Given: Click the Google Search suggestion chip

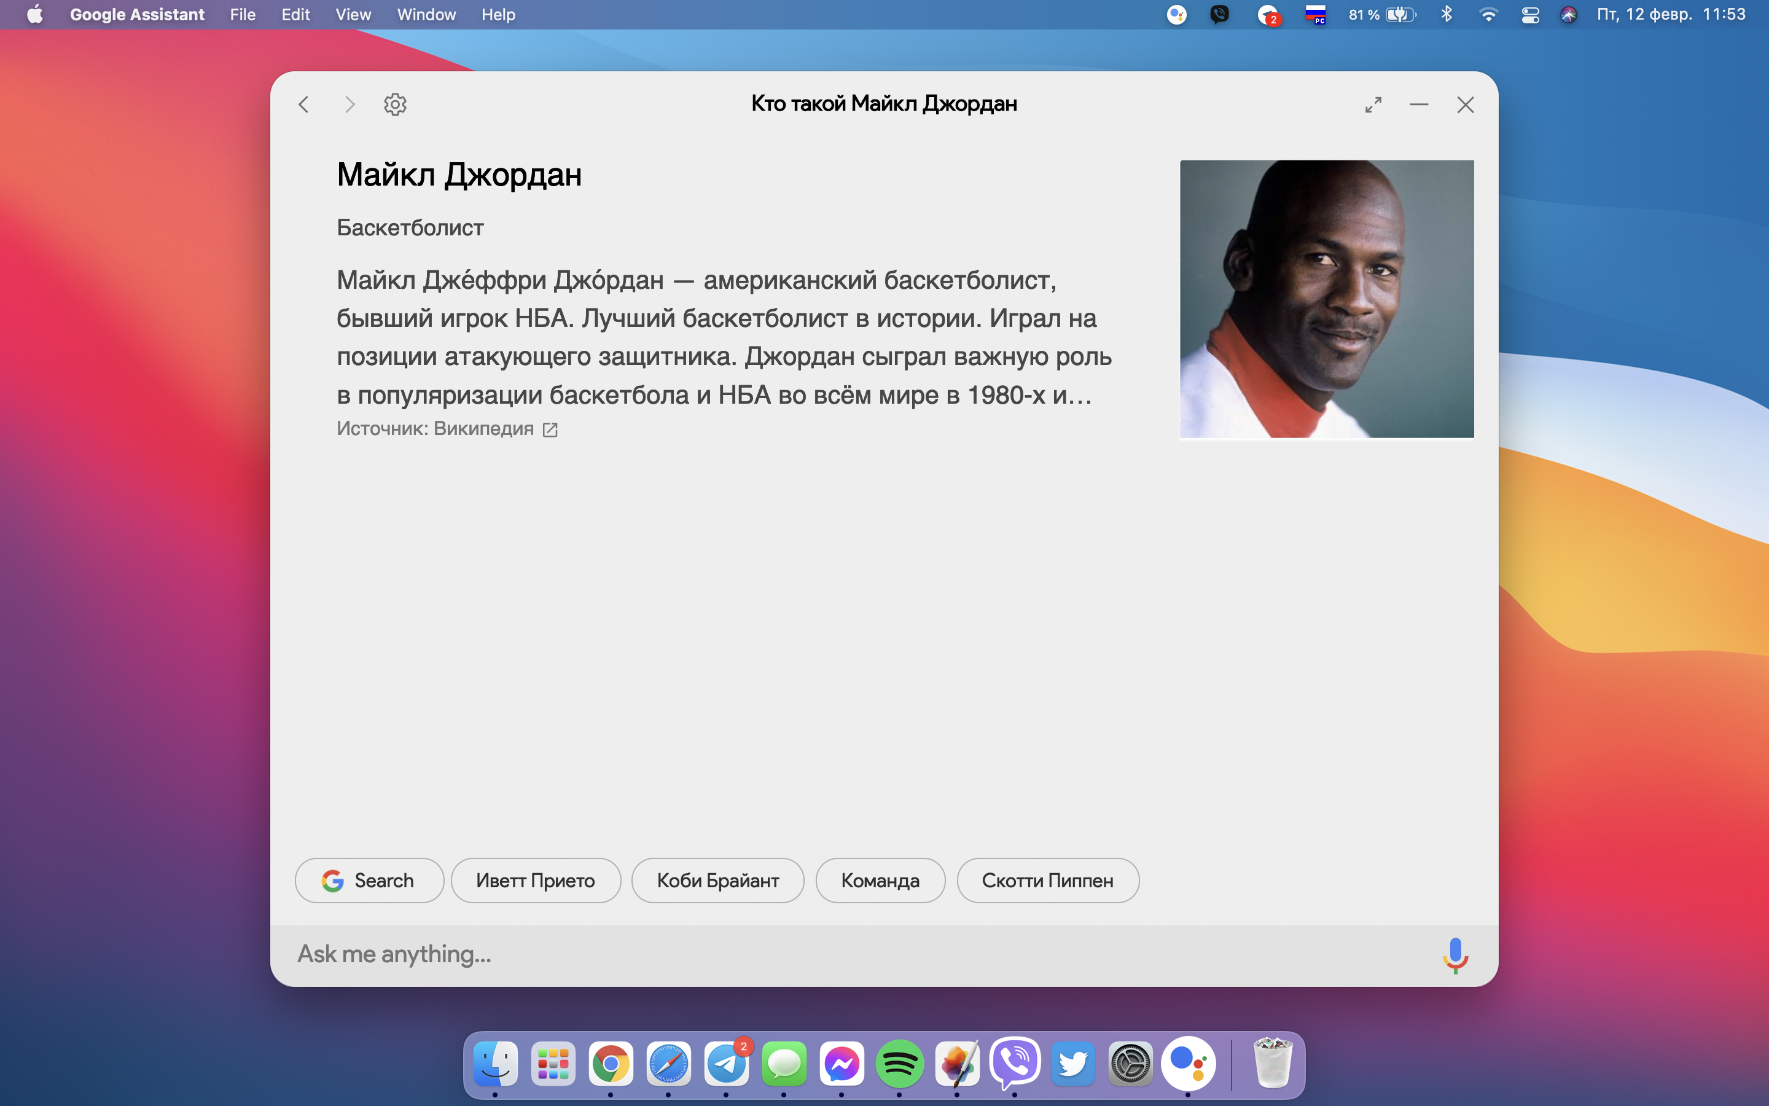Looking at the screenshot, I should 369,880.
